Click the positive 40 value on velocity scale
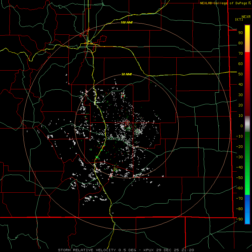 pos(241,85)
